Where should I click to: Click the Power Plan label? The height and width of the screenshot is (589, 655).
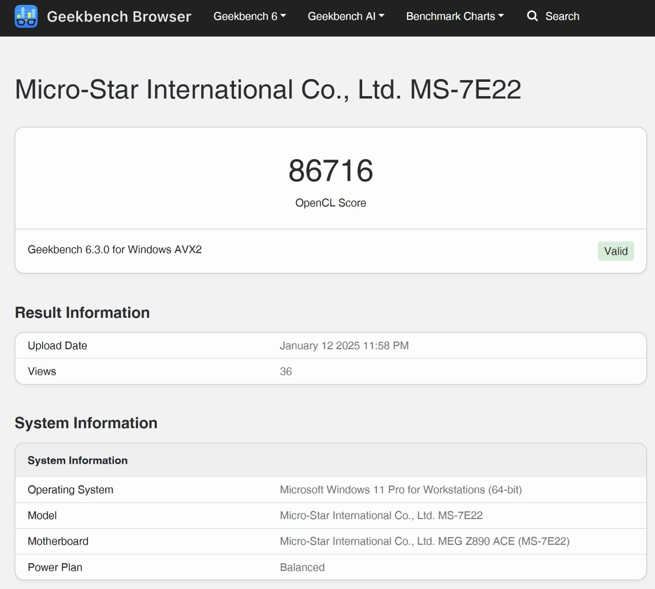pos(55,567)
